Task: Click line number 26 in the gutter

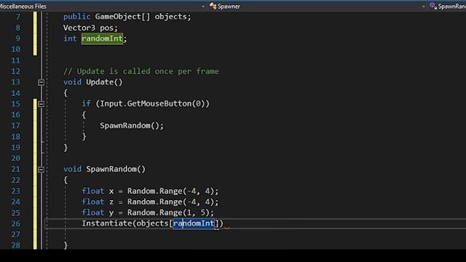Action: tap(16, 223)
